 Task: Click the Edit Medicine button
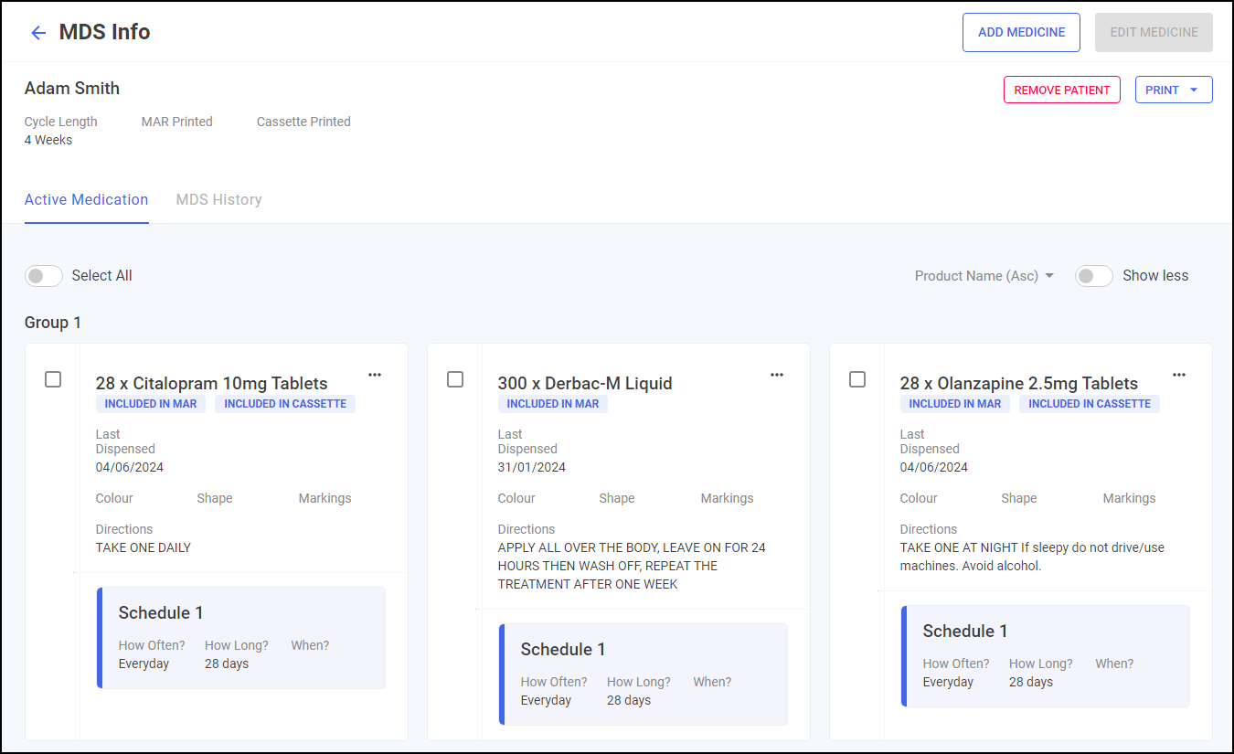pyautogui.click(x=1154, y=33)
